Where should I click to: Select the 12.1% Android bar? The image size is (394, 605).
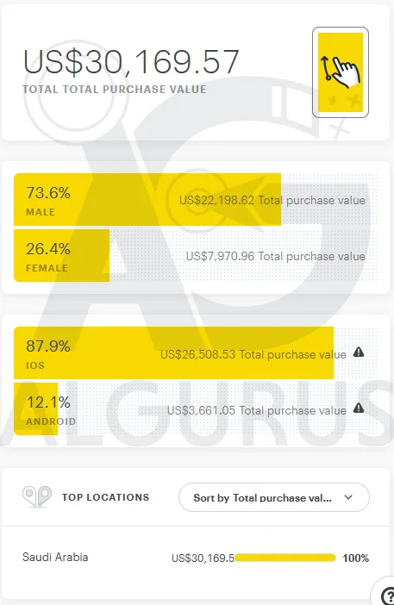tap(35, 409)
